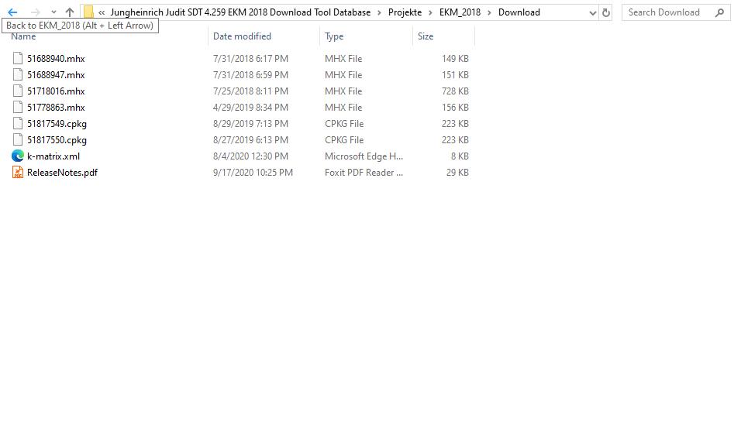Click the 156 KB size cell
Viewport: 741px width, 446px height.
click(x=455, y=107)
